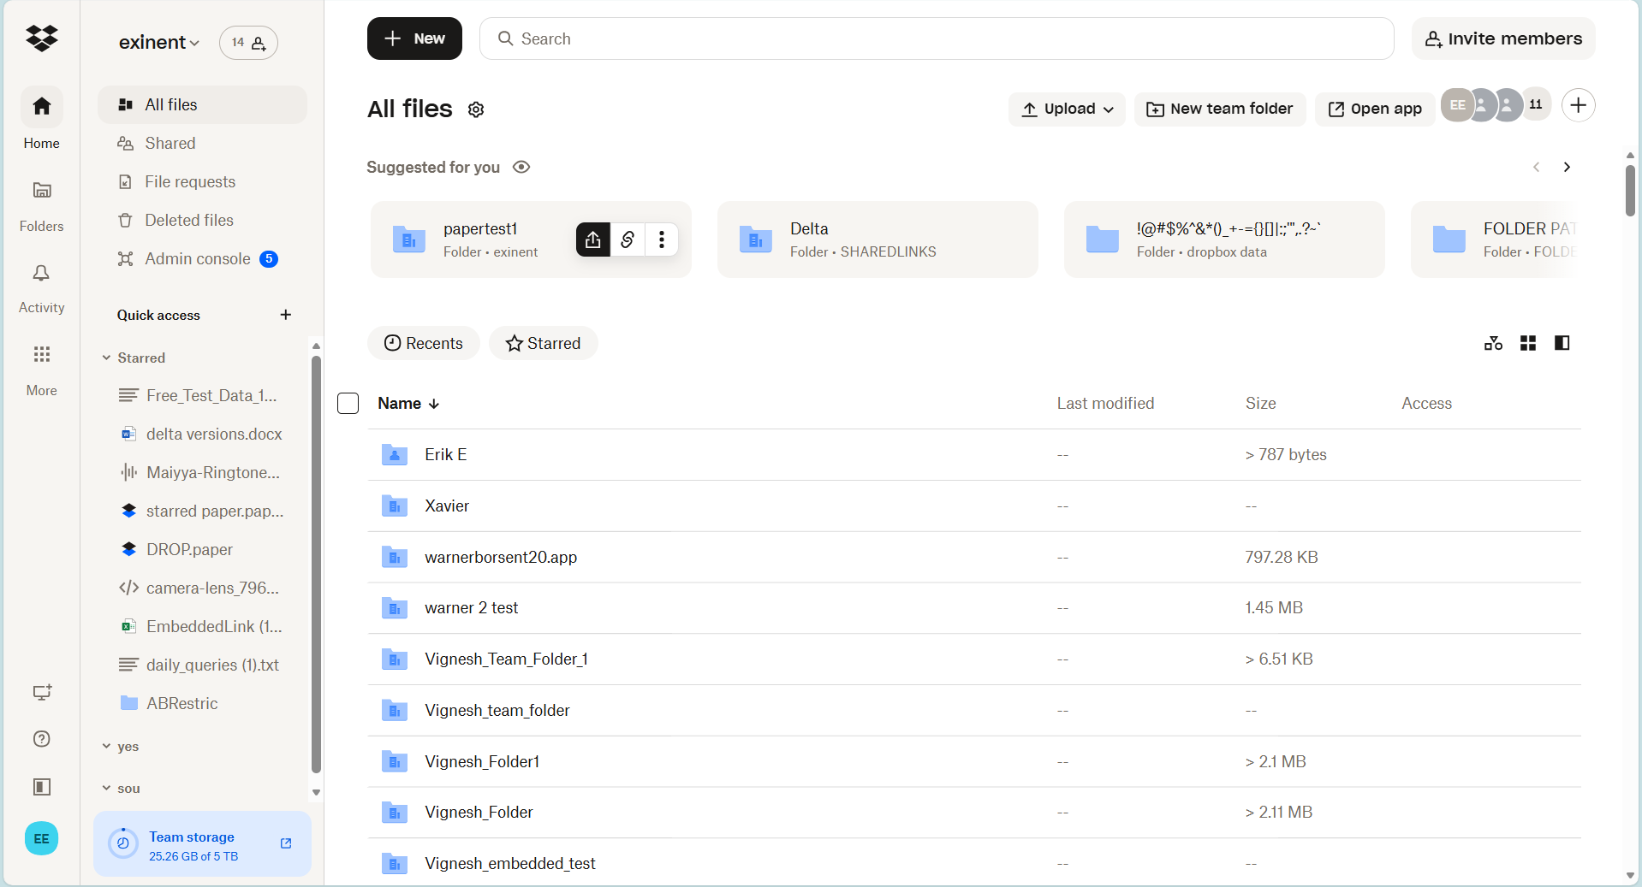This screenshot has width=1642, height=887.
Task: Copy link using link icon on papertest1
Action: pyautogui.click(x=628, y=239)
